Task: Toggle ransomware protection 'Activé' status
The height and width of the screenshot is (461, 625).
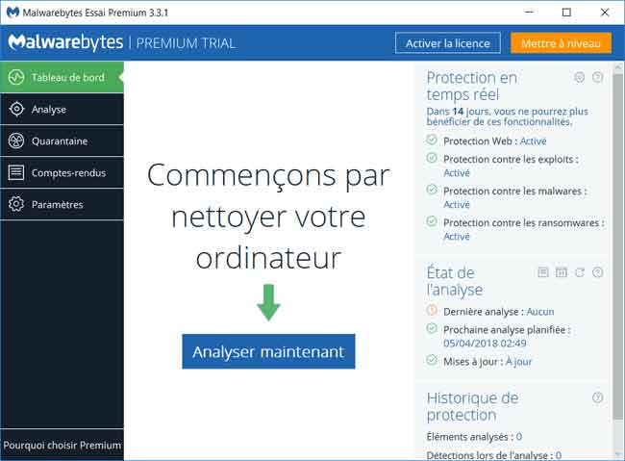Action: tap(457, 237)
